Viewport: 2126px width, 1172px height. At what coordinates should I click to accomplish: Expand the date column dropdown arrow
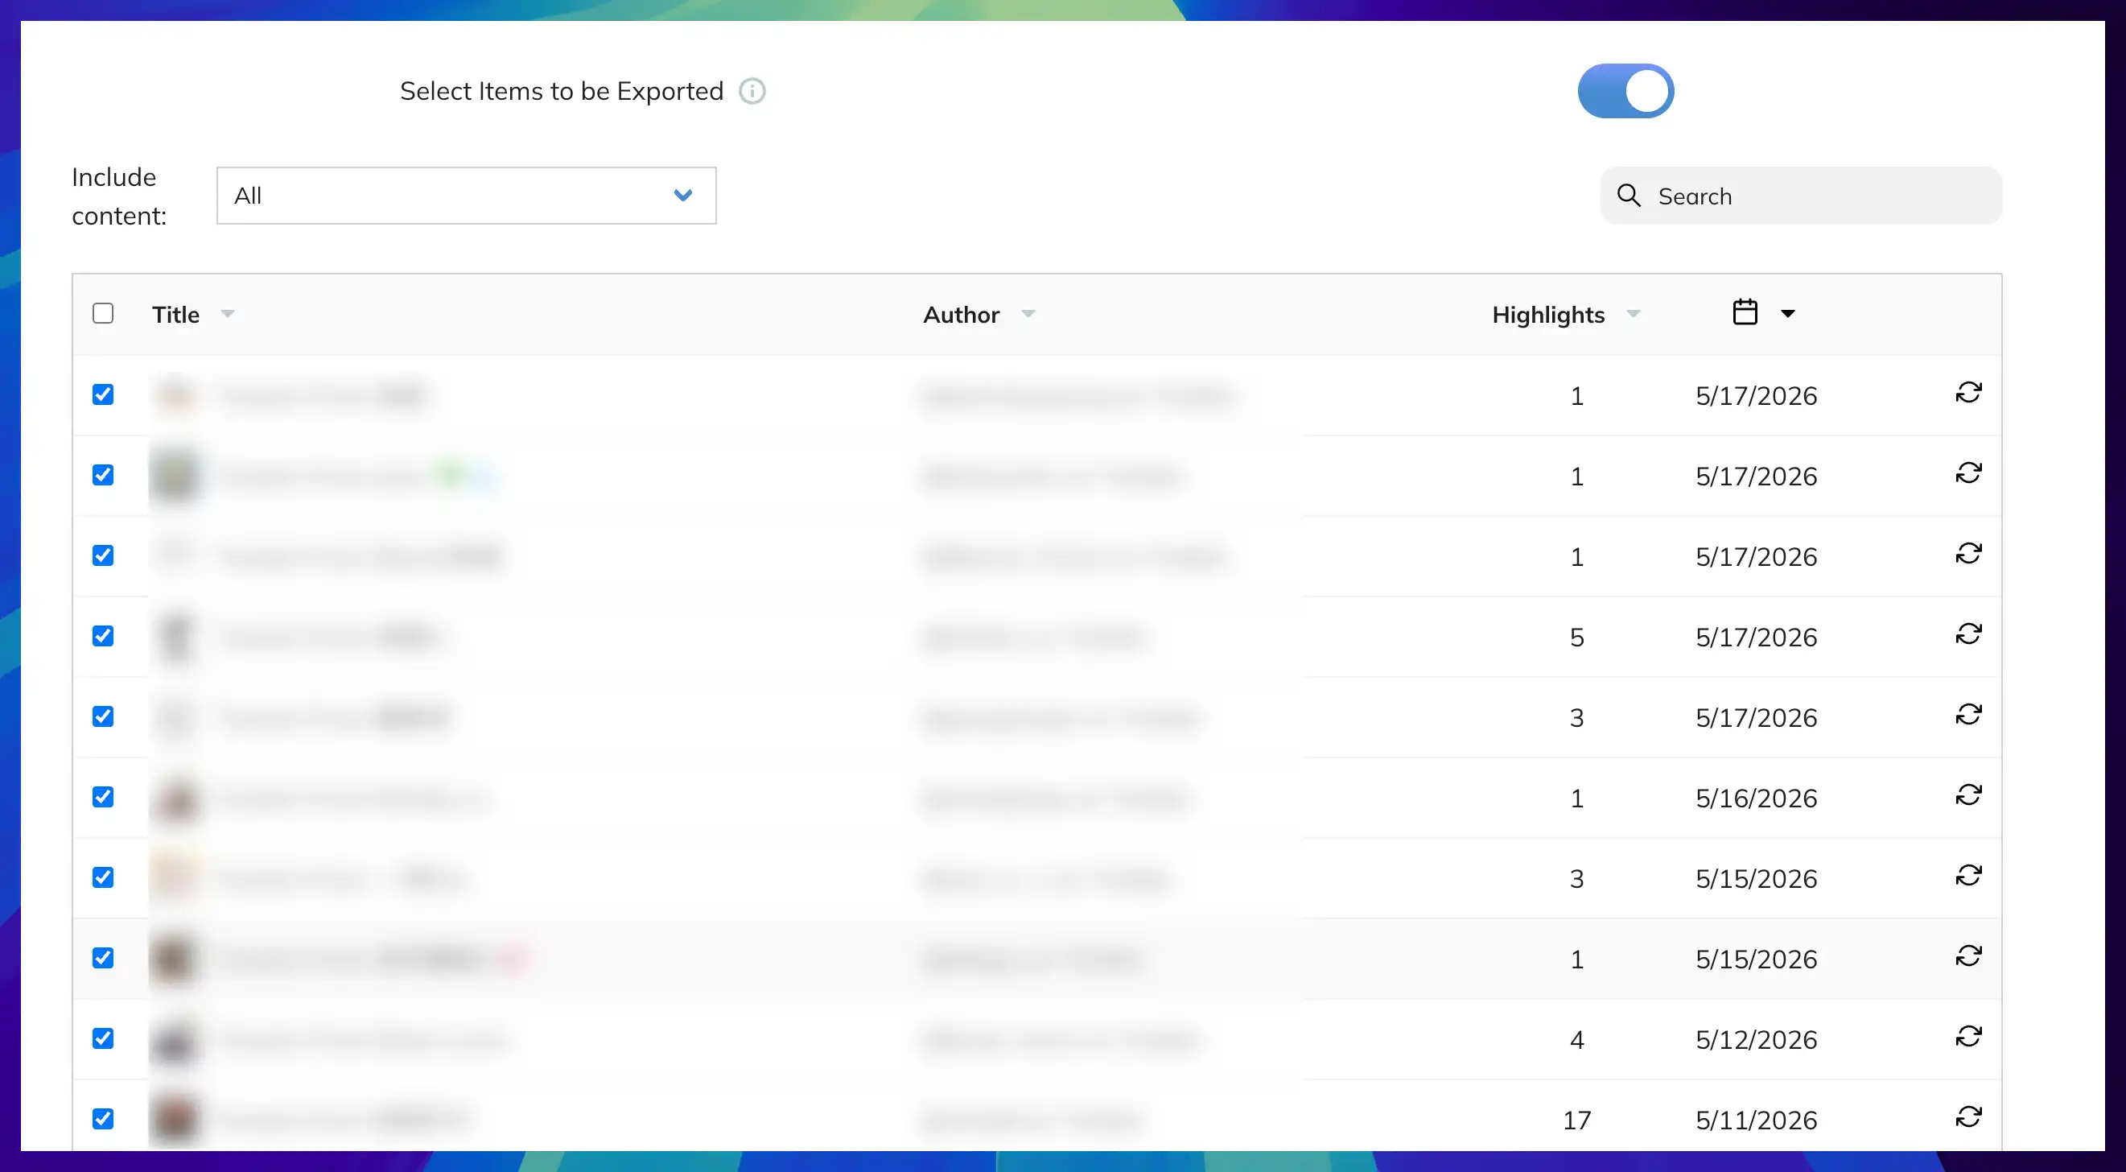[x=1787, y=314]
